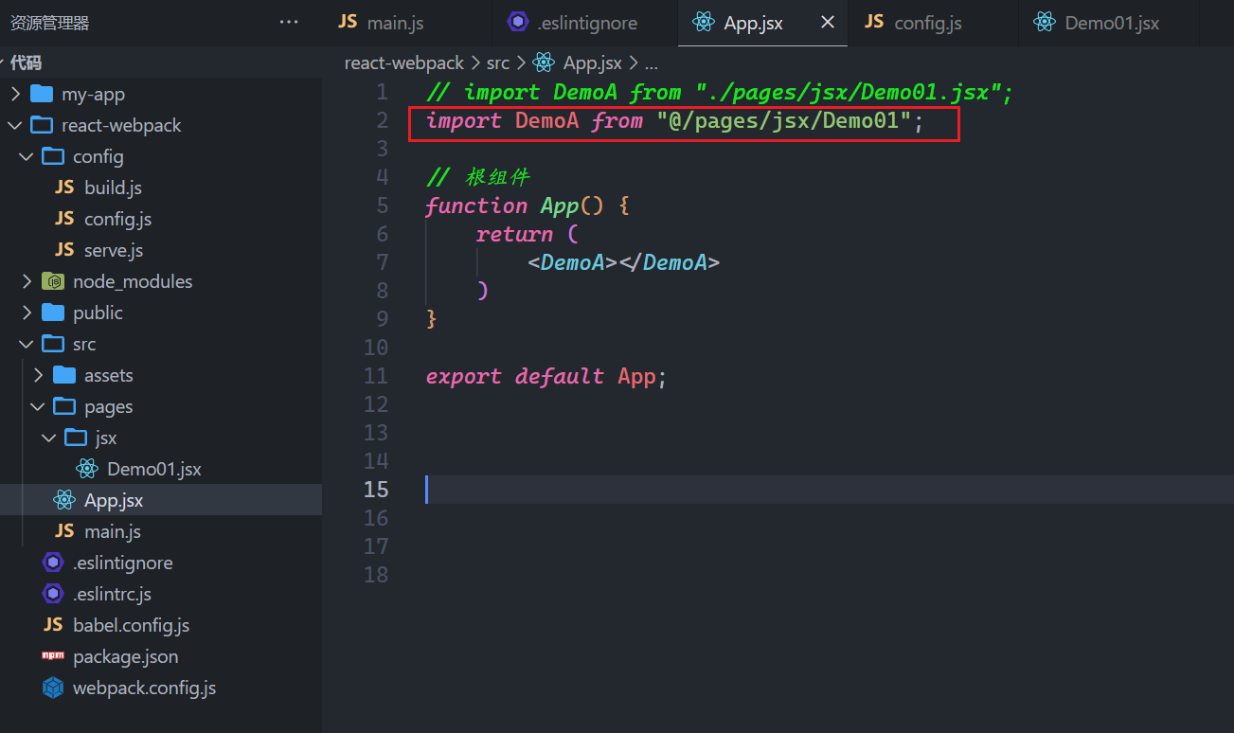Switch to the config.js tab
The image size is (1234, 733).
coord(928,23)
